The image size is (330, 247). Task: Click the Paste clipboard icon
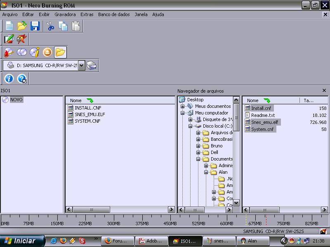point(76,26)
